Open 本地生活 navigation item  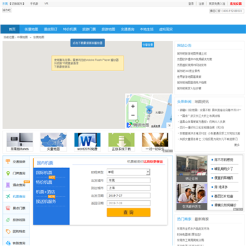tap(147, 29)
